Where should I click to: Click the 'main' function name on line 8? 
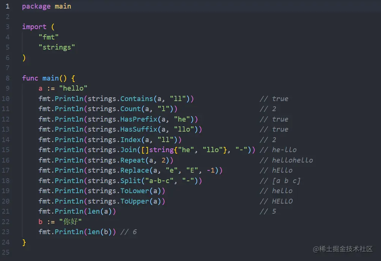(x=51, y=78)
